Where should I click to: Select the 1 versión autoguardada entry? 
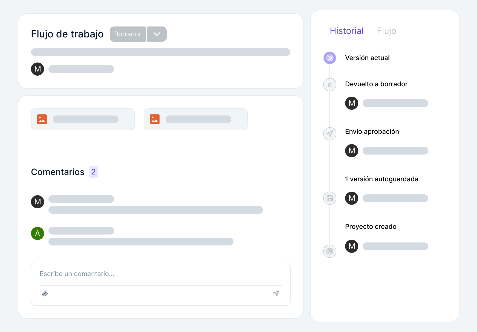pos(381,179)
